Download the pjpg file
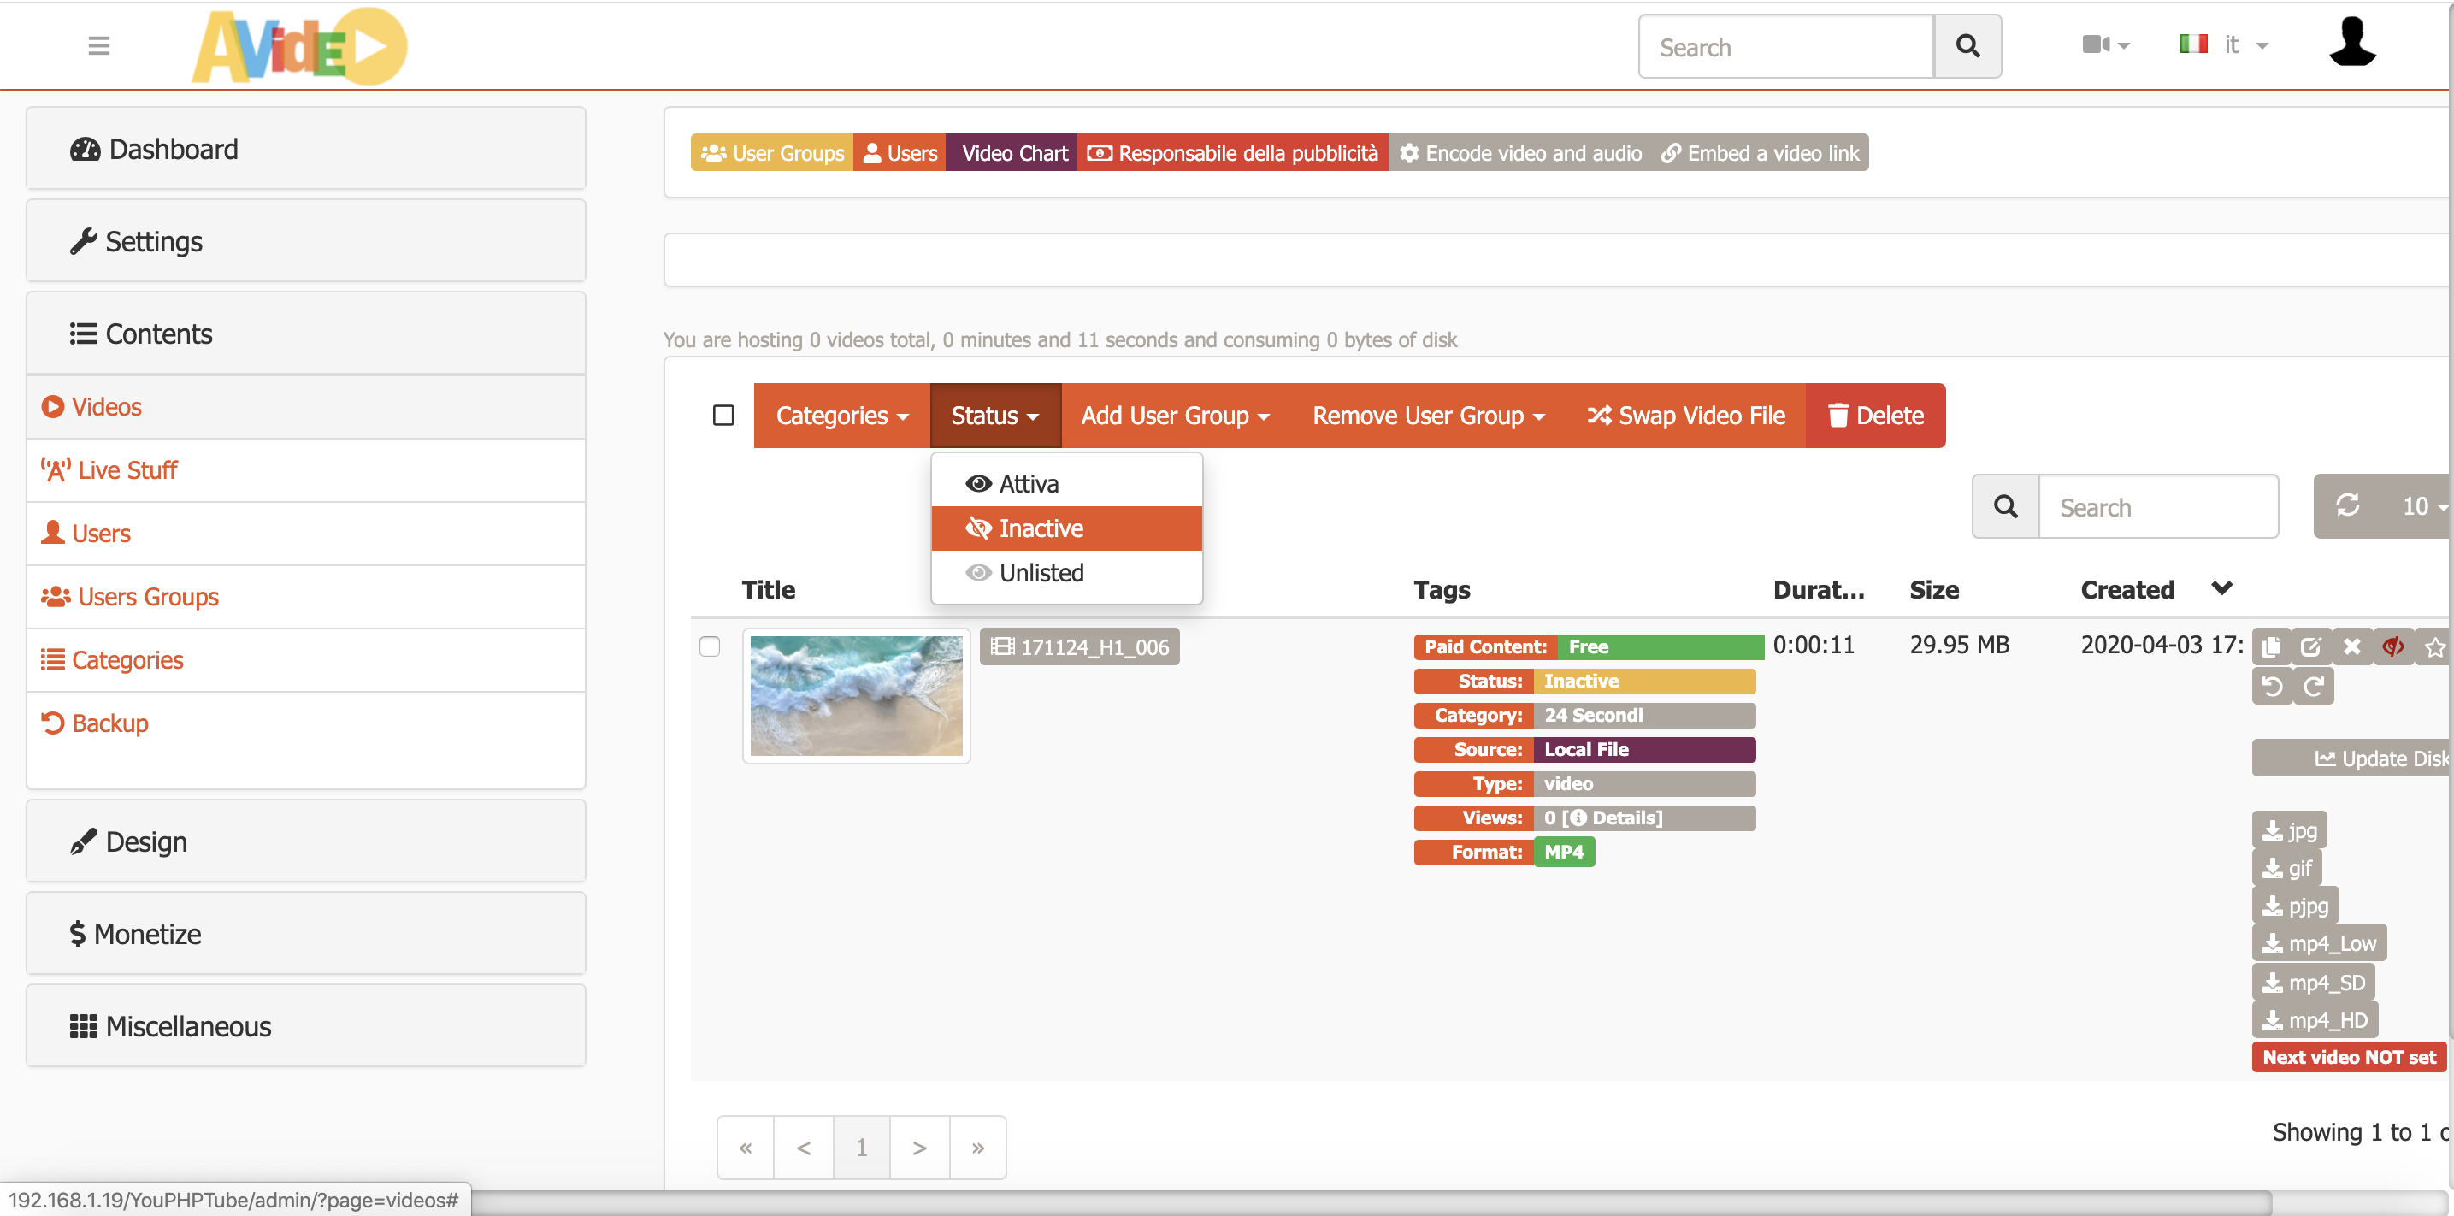This screenshot has width=2454, height=1216. point(2295,906)
